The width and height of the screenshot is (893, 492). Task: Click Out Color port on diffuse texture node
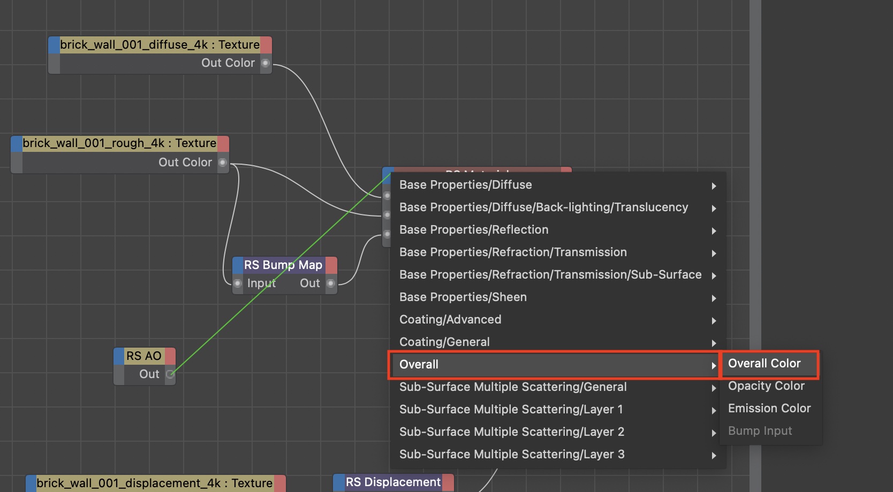[x=265, y=63]
